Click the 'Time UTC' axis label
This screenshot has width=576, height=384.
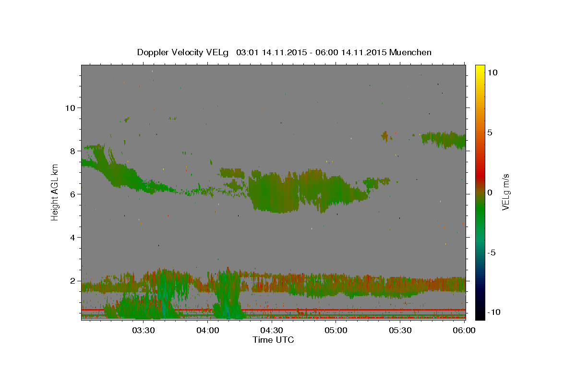tap(273, 340)
